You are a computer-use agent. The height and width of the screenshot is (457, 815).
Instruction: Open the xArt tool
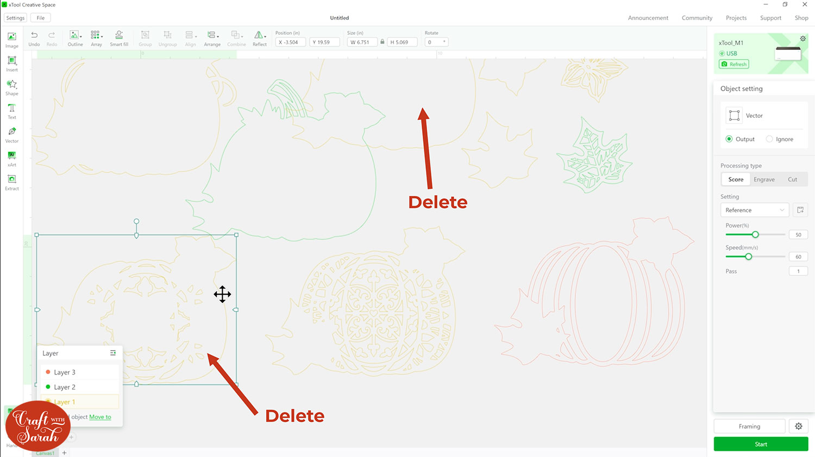coord(12,158)
